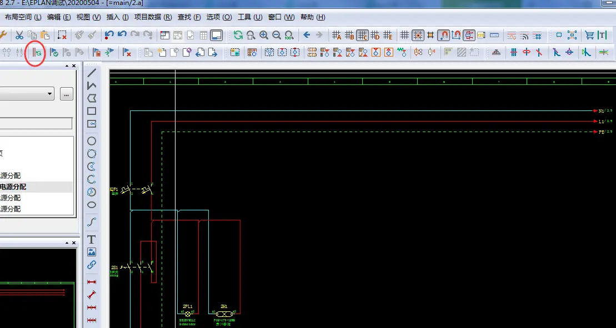Open the 插入 menu
The image size is (616, 328).
(117, 17)
